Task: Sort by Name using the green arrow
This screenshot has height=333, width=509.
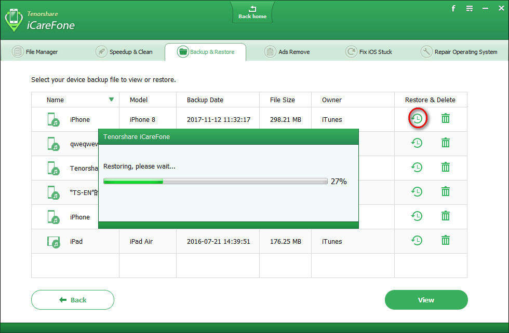Action: (111, 99)
